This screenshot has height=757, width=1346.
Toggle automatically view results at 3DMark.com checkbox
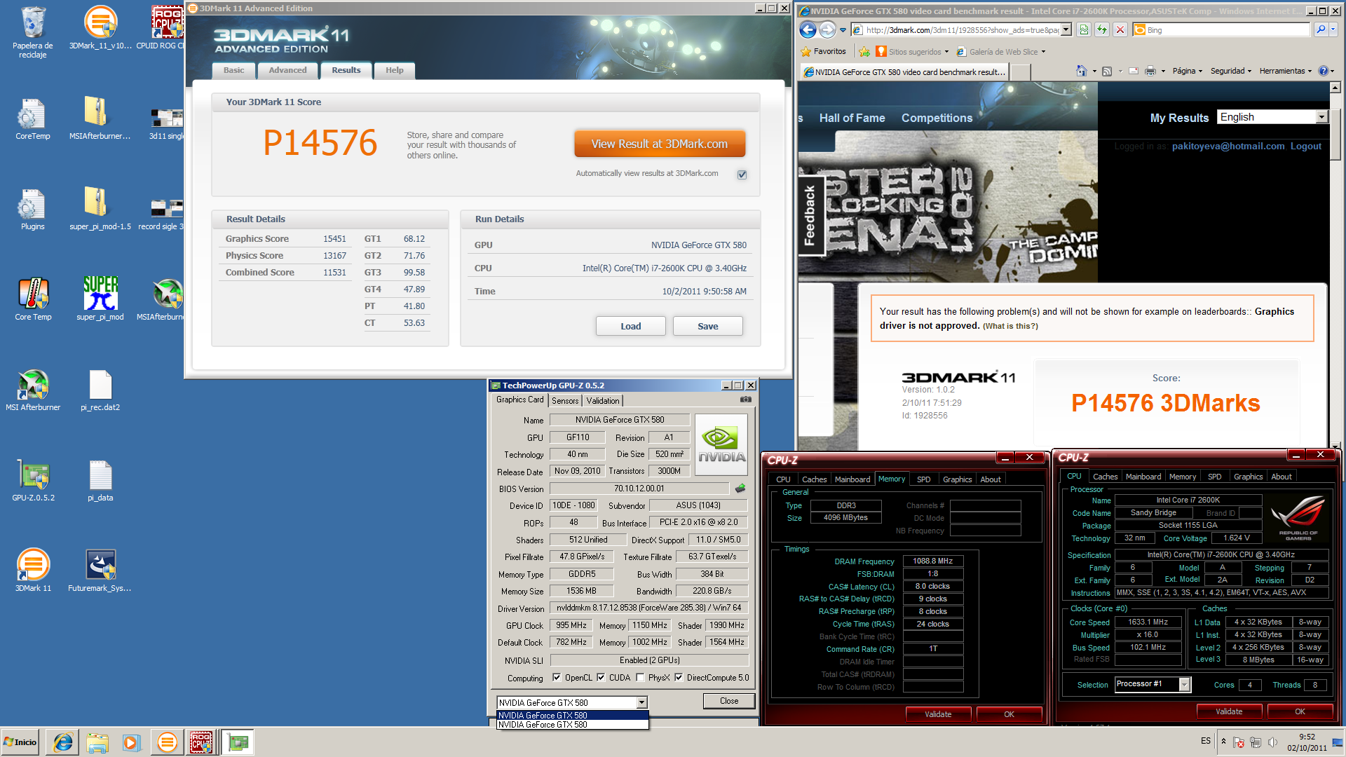(742, 175)
